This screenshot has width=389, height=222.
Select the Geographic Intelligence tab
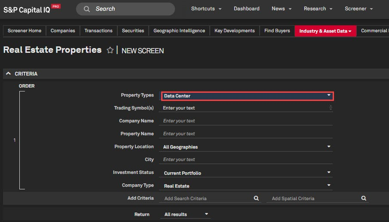click(179, 31)
